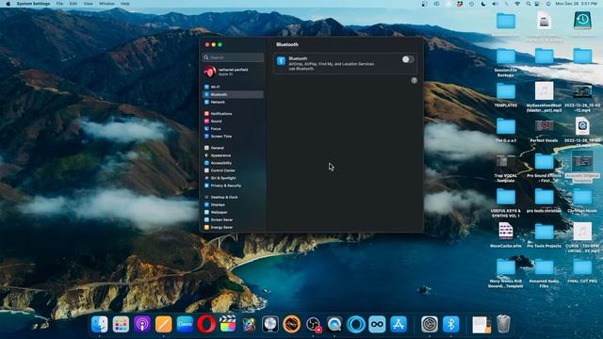Open Network settings in the sidebar
The image size is (603, 339).
click(233, 102)
